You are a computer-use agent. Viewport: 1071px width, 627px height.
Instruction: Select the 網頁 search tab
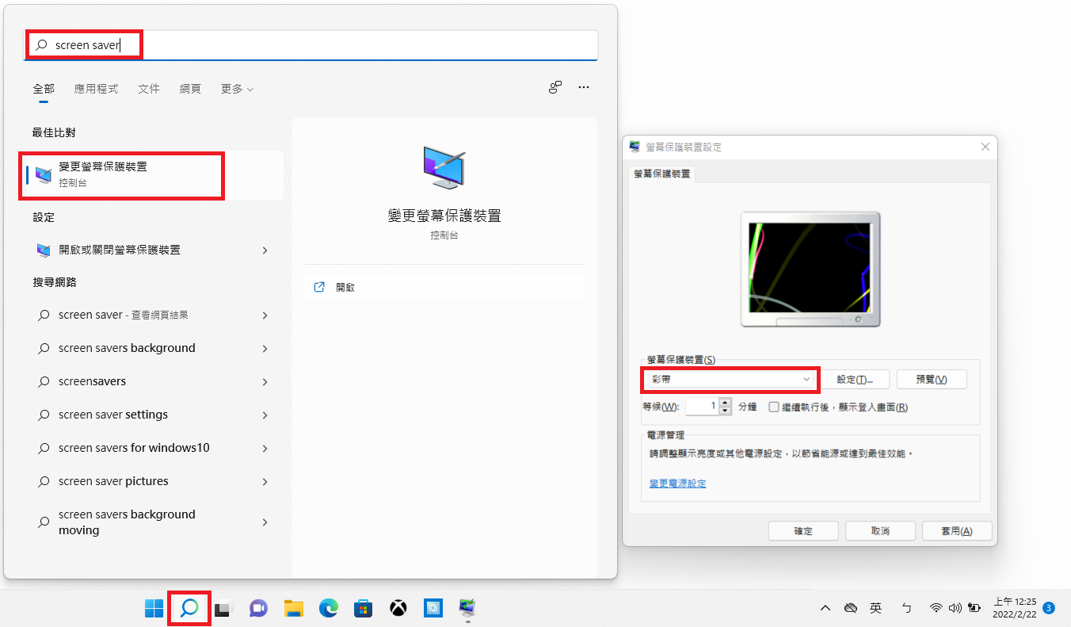(190, 90)
